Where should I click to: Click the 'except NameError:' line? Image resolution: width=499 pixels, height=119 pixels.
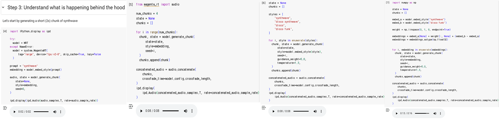[x=22, y=47]
